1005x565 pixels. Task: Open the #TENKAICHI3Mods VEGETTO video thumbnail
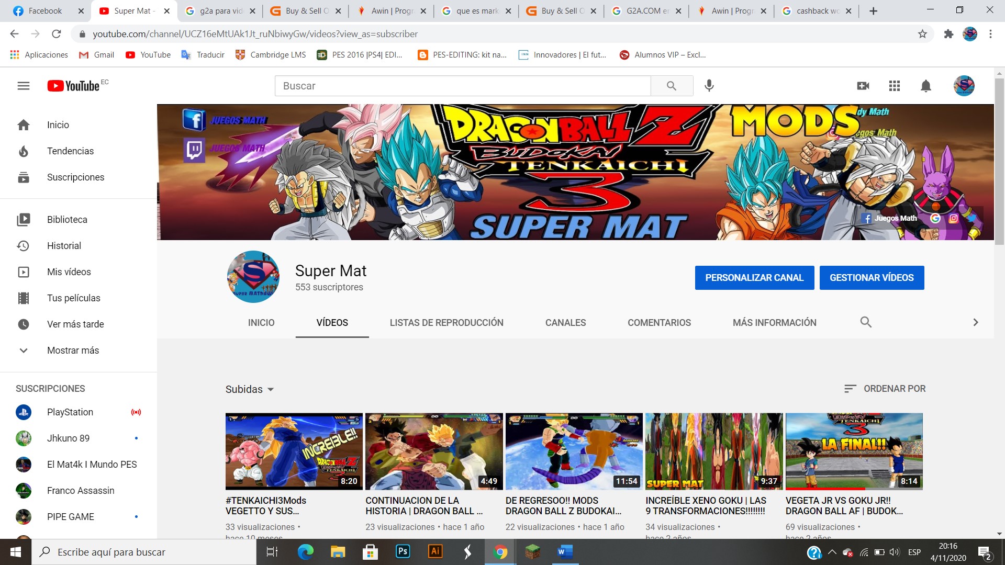[294, 451]
